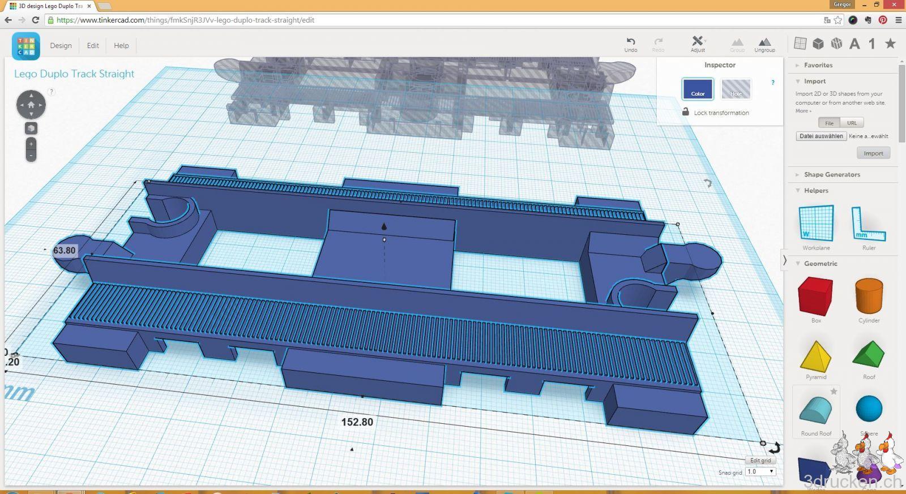
Task: Select the yellow Pyramid shape
Action: tap(816, 359)
